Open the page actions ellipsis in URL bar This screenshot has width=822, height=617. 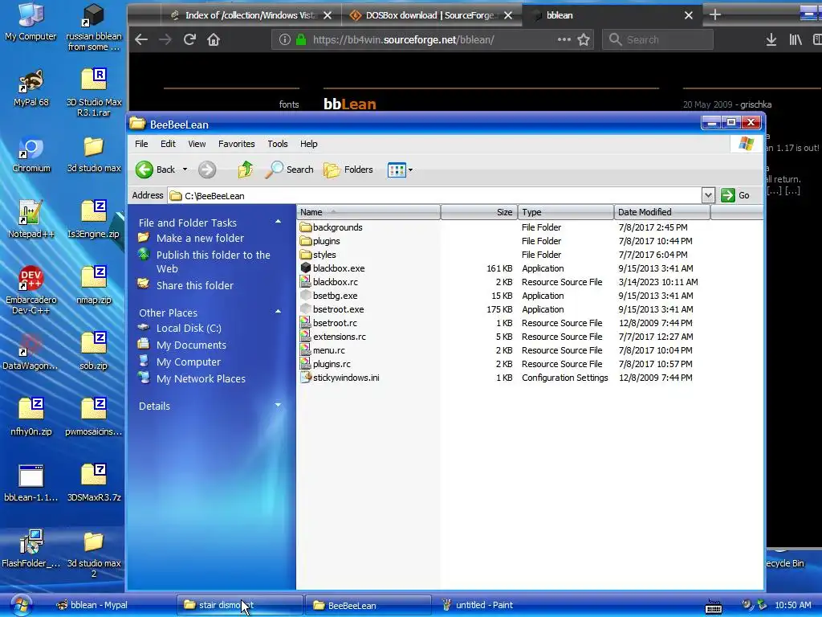pos(564,39)
